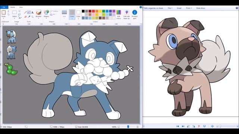Click the top blue dog reference sprite
The height and width of the screenshot is (134, 239).
click(11, 36)
